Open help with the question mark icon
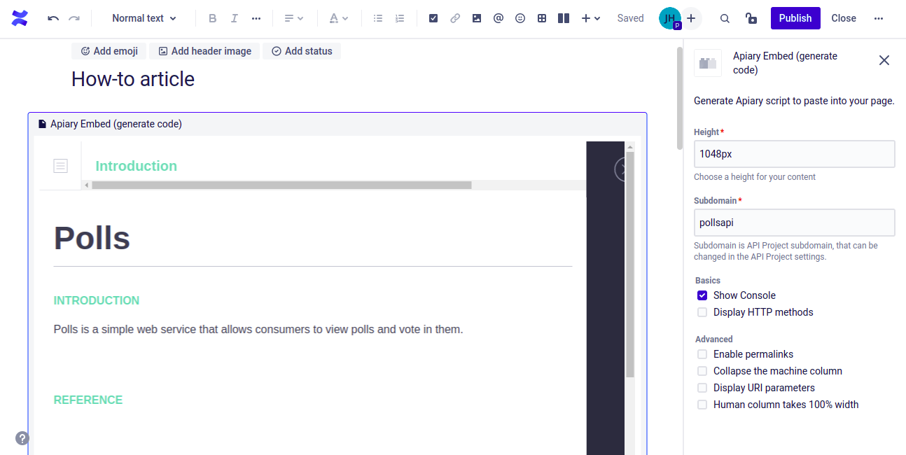Screen dimensions: 906x455 (22, 438)
